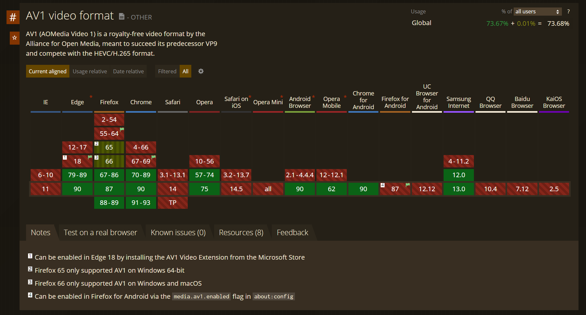This screenshot has width=586, height=315.
Task: Show All browsers
Action: coord(185,71)
